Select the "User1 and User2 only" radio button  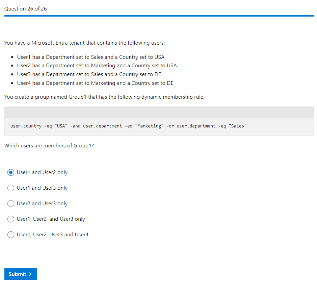pos(11,172)
